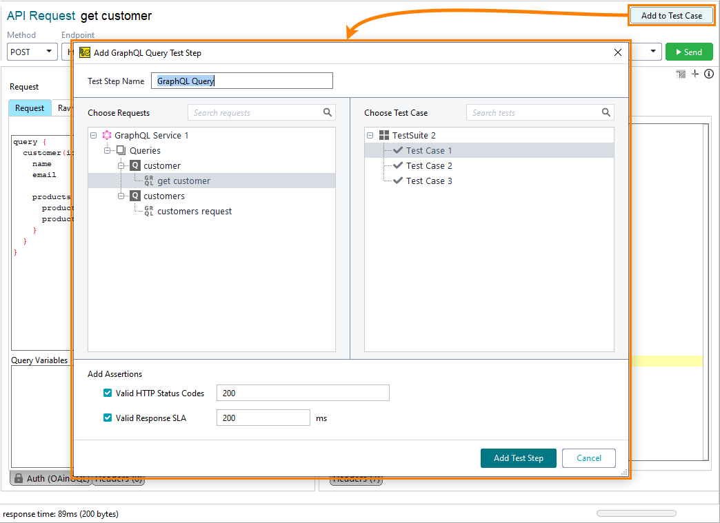Image resolution: width=720 pixels, height=523 pixels.
Task: Disable the Valid Response SLA assertion
Action: point(108,418)
